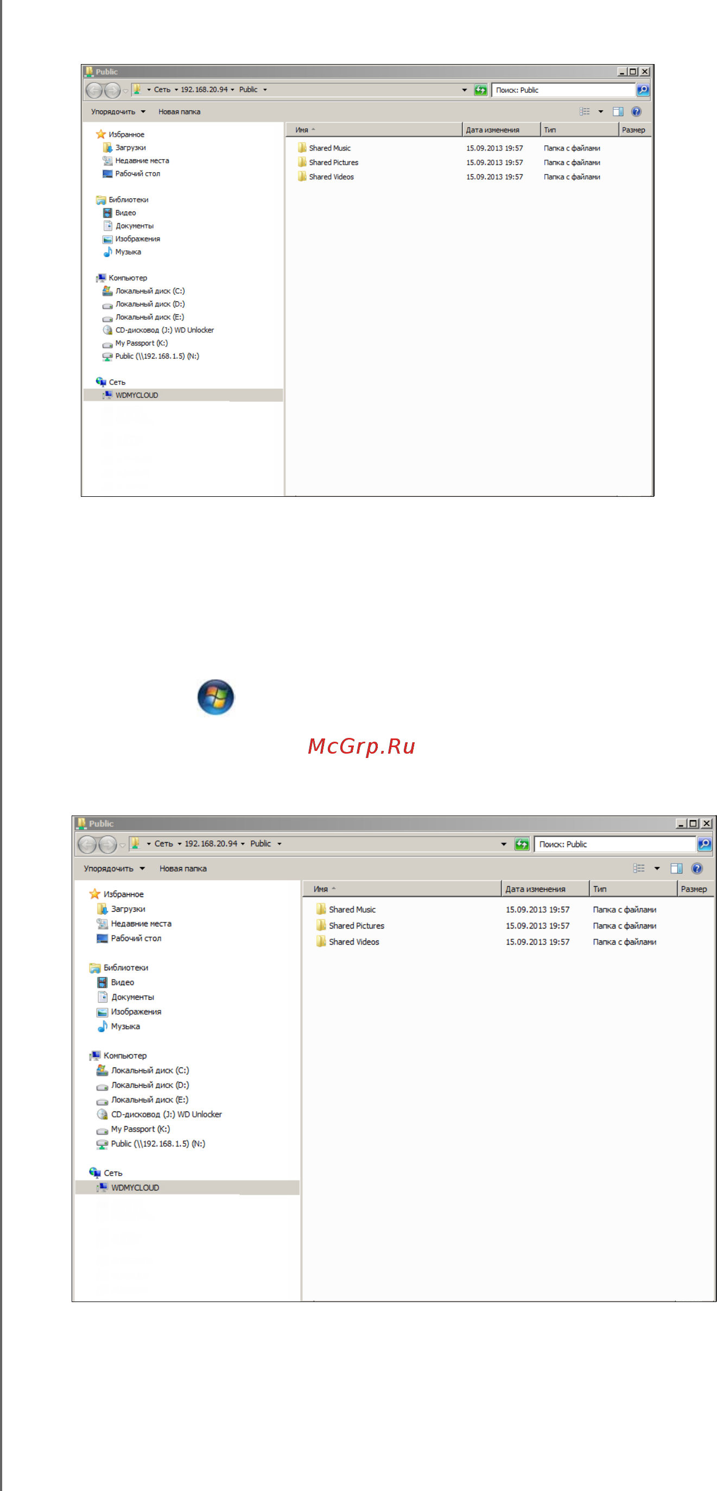Select Избранное in lower window sidebar

pos(117,894)
